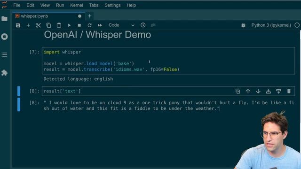This screenshot has height=169, width=301.
Task: Open the Kernel menu
Action: point(76,5)
